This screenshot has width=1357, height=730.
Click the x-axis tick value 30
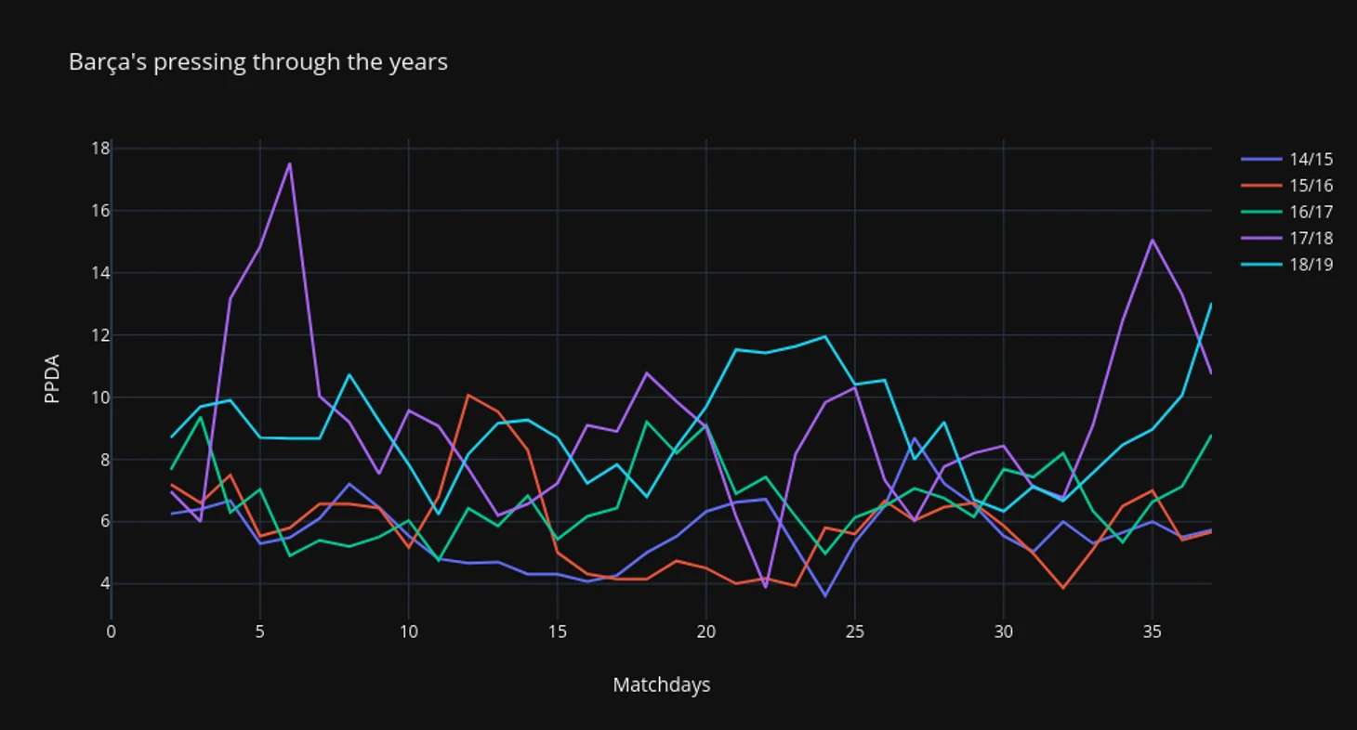point(1004,632)
